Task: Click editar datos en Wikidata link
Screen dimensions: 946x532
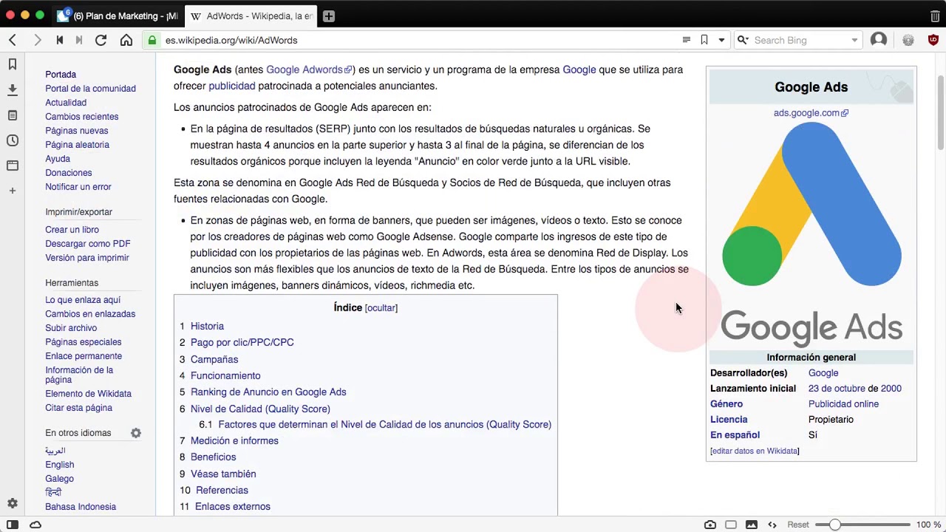Action: [x=755, y=451]
